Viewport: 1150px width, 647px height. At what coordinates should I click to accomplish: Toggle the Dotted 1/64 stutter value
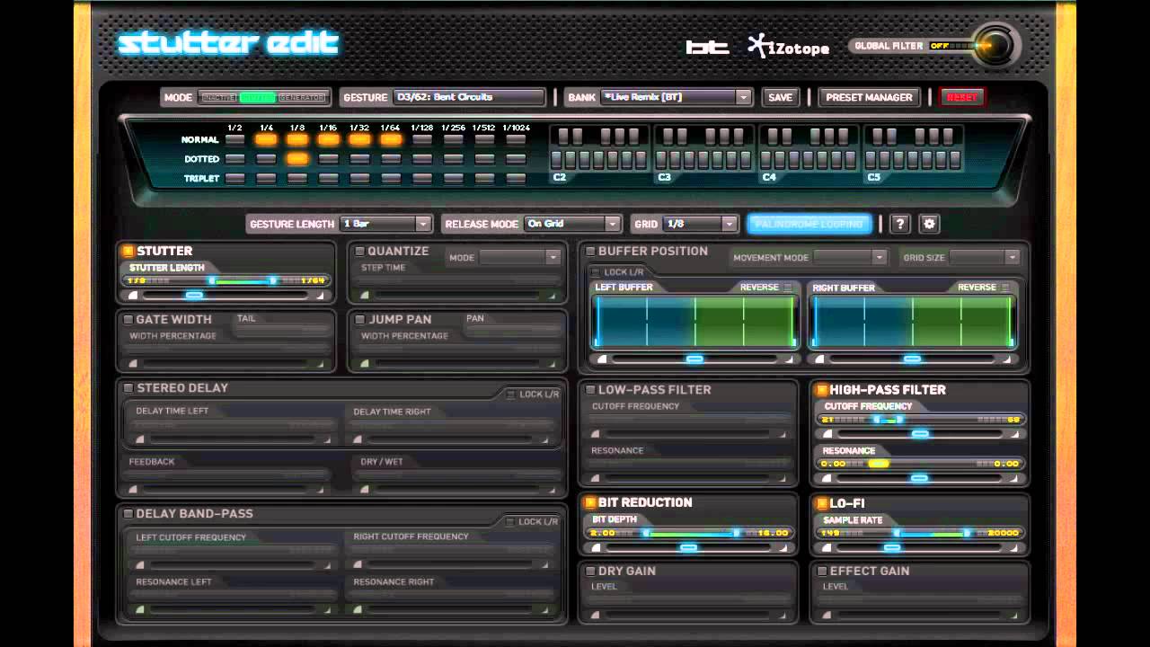pos(391,159)
